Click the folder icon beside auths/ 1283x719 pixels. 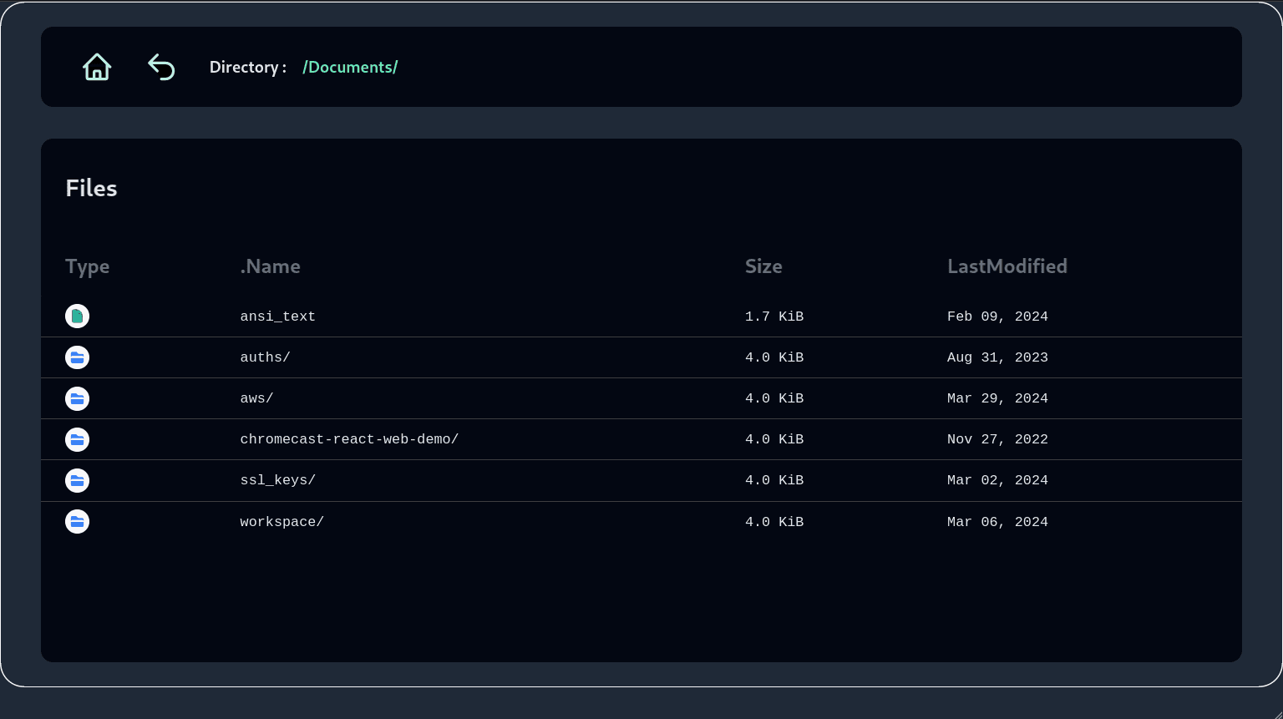[78, 357]
